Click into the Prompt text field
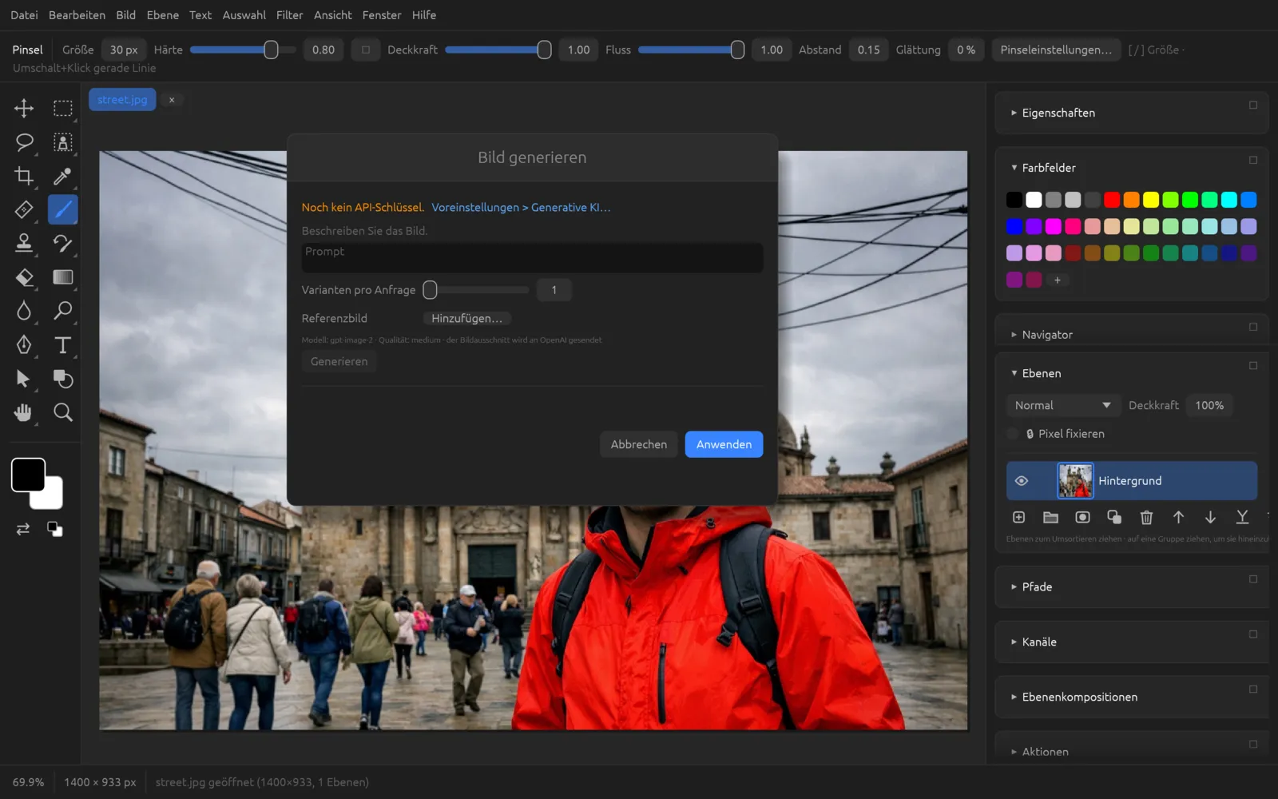This screenshot has width=1278, height=799. pyautogui.click(x=532, y=258)
